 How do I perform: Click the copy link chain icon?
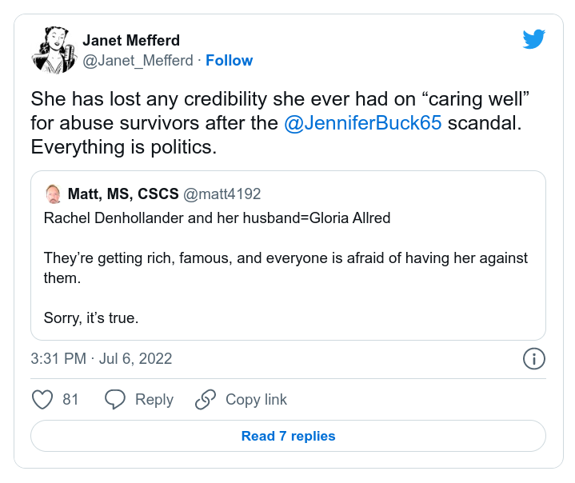(x=206, y=399)
